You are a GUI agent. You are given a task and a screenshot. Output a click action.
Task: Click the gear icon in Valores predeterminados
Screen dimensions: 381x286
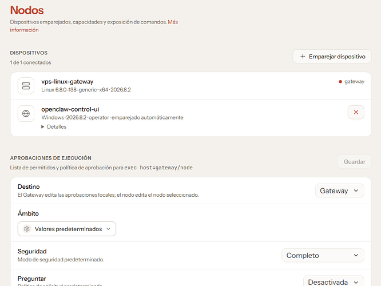point(27,229)
